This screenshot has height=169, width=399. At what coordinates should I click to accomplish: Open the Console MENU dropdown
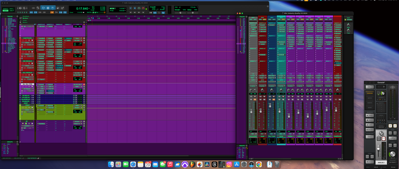pos(370,87)
